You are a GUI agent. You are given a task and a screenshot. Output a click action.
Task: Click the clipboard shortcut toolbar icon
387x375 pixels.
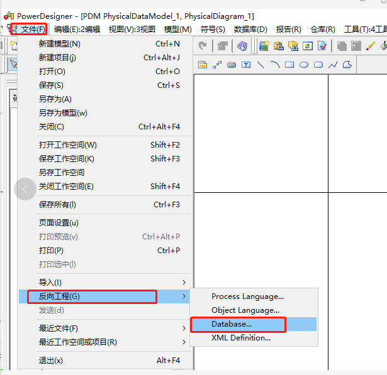point(279,46)
